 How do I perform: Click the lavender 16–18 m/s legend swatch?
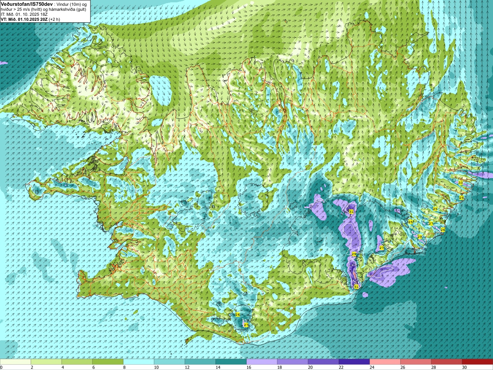pyautogui.click(x=262, y=362)
